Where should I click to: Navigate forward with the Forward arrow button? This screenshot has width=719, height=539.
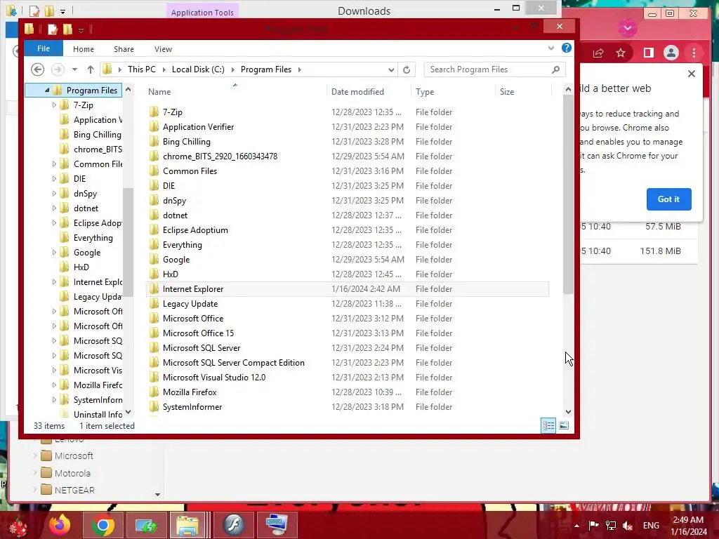[x=58, y=69]
